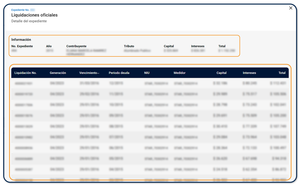This screenshot has width=300, height=186.
Task: Click the Año label in Información
Action: [49, 46]
